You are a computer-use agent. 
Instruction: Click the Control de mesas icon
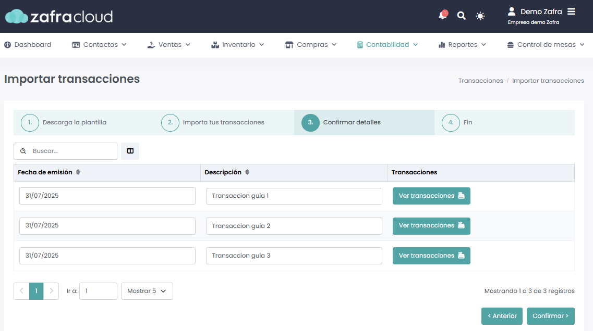(510, 45)
